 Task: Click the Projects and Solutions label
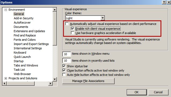23,78
